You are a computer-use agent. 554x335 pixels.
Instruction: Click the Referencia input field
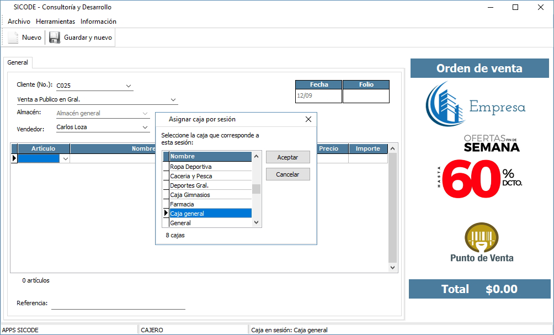pyautogui.click(x=118, y=303)
